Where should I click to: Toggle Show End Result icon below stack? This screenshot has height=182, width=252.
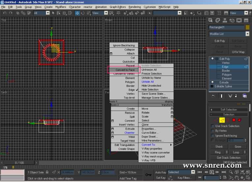click(x=221, y=96)
